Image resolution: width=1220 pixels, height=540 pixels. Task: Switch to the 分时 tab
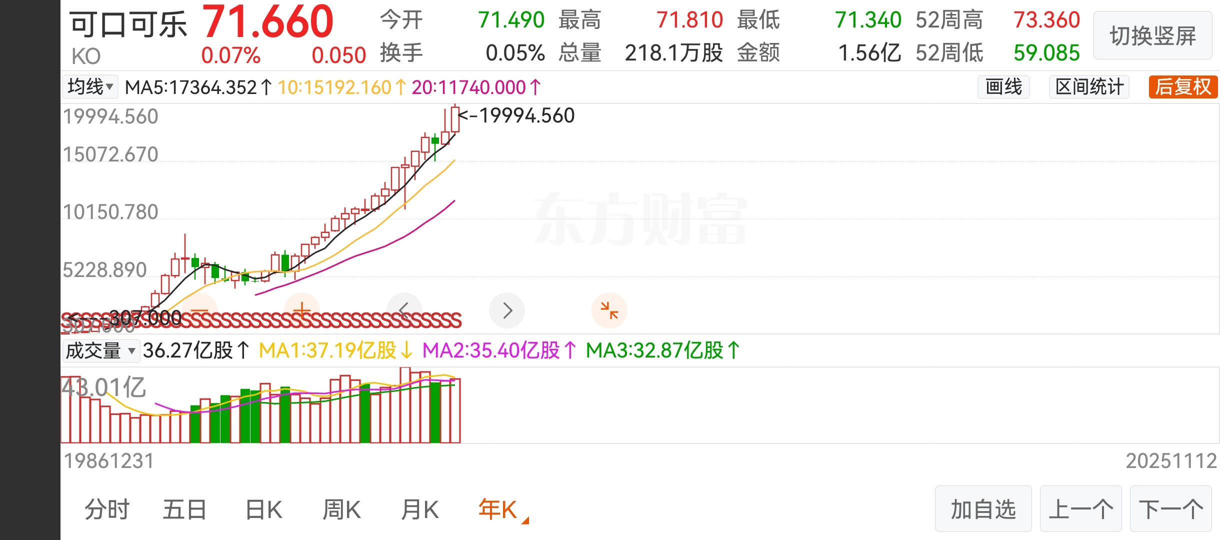107,509
